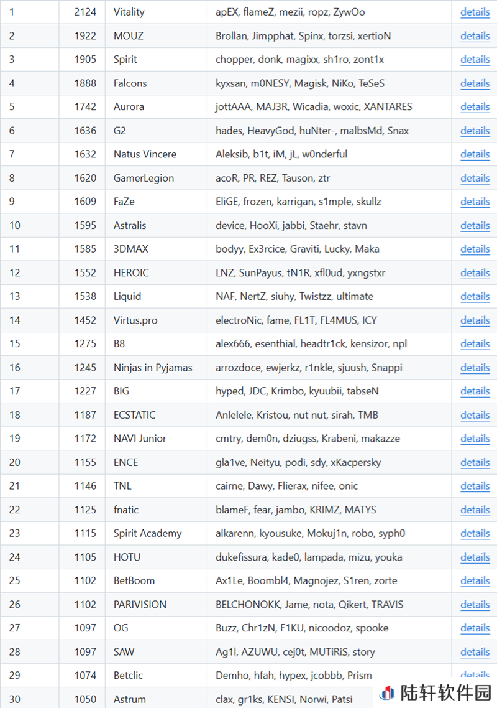Open details link for Vitality
The height and width of the screenshot is (708, 497).
click(x=475, y=12)
